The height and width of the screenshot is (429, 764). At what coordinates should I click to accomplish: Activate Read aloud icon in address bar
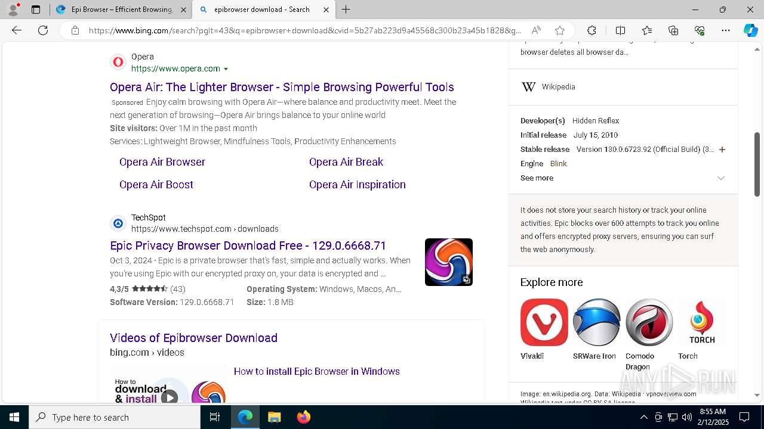536,30
